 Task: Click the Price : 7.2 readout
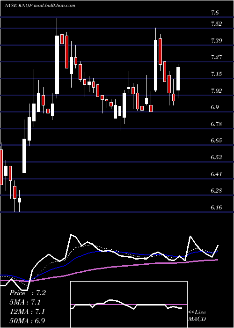click(x=27, y=293)
